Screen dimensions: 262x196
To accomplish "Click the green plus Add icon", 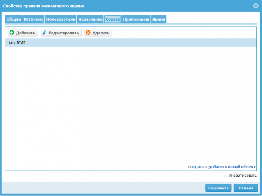I will [12, 33].
